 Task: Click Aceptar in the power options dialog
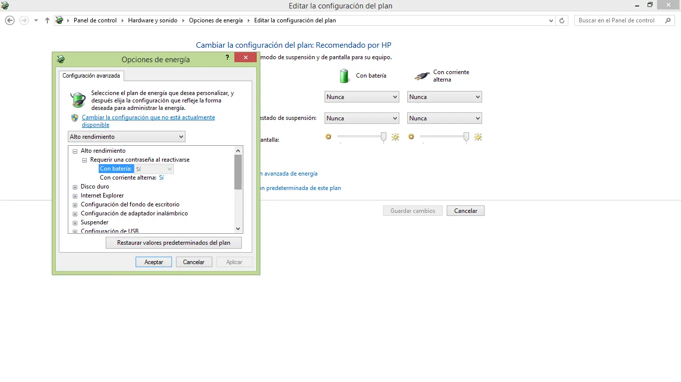(x=154, y=262)
